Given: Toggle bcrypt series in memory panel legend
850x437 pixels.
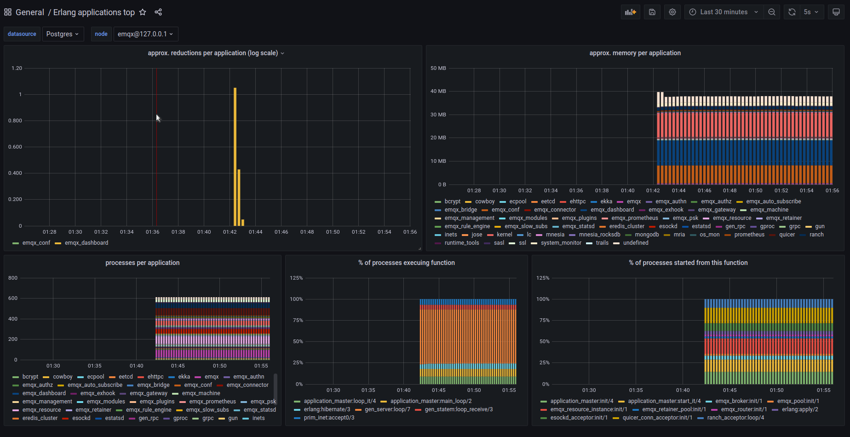Looking at the screenshot, I should click(453, 201).
